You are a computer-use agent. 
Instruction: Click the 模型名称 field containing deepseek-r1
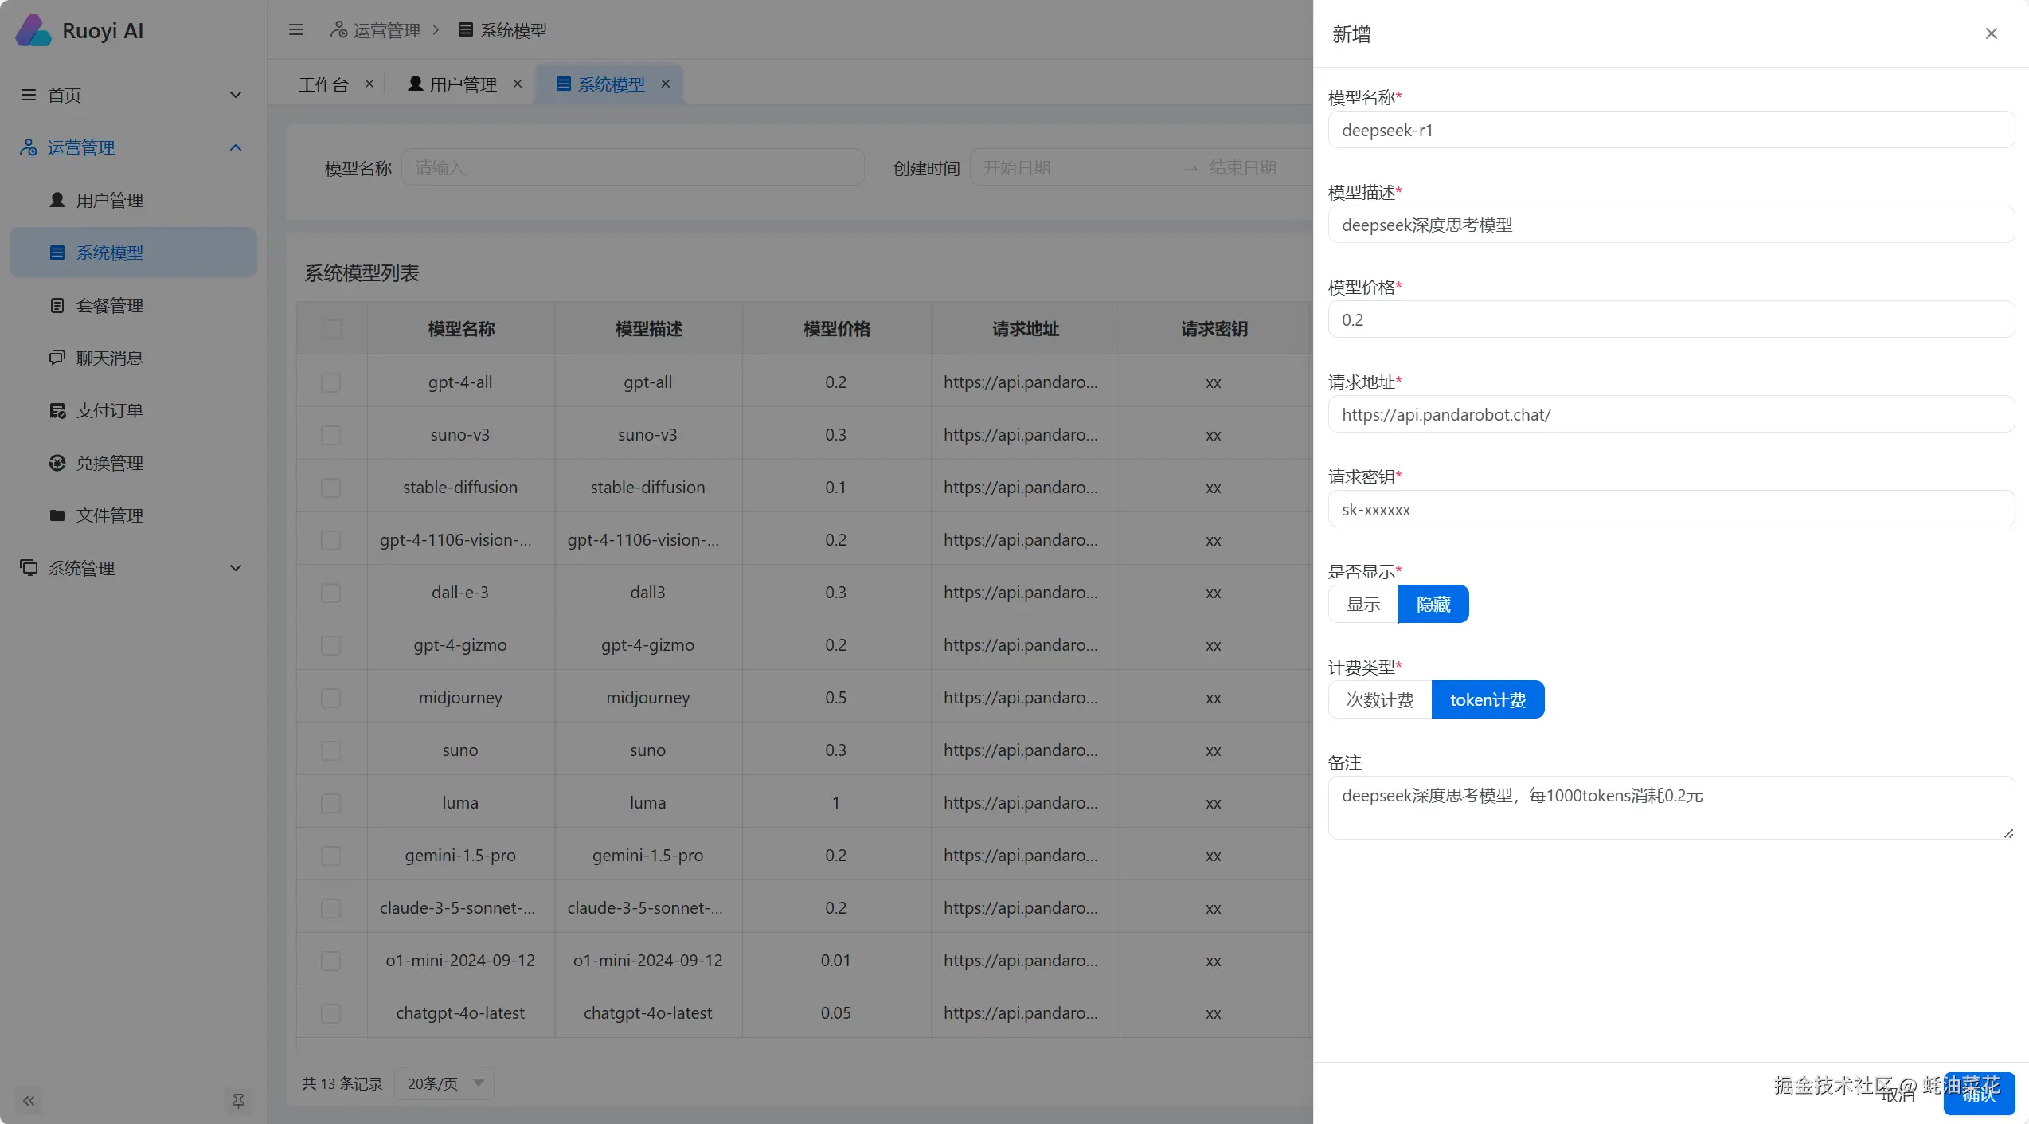tap(1671, 130)
